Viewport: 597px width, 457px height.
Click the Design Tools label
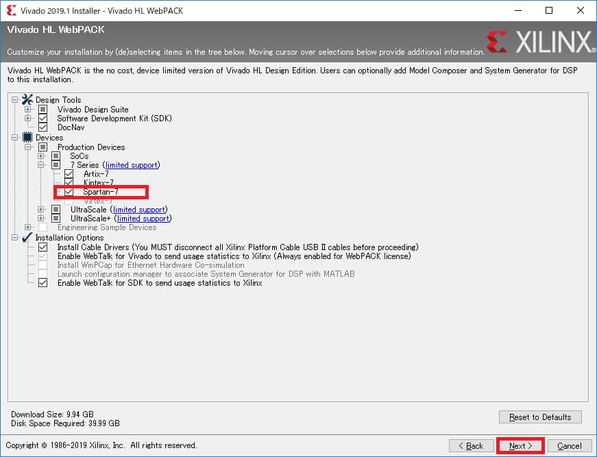click(x=58, y=100)
